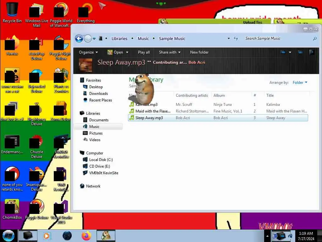This screenshot has height=242, width=322.
Task: Open AstroPop Deluxe desktop icon
Action: point(36,48)
